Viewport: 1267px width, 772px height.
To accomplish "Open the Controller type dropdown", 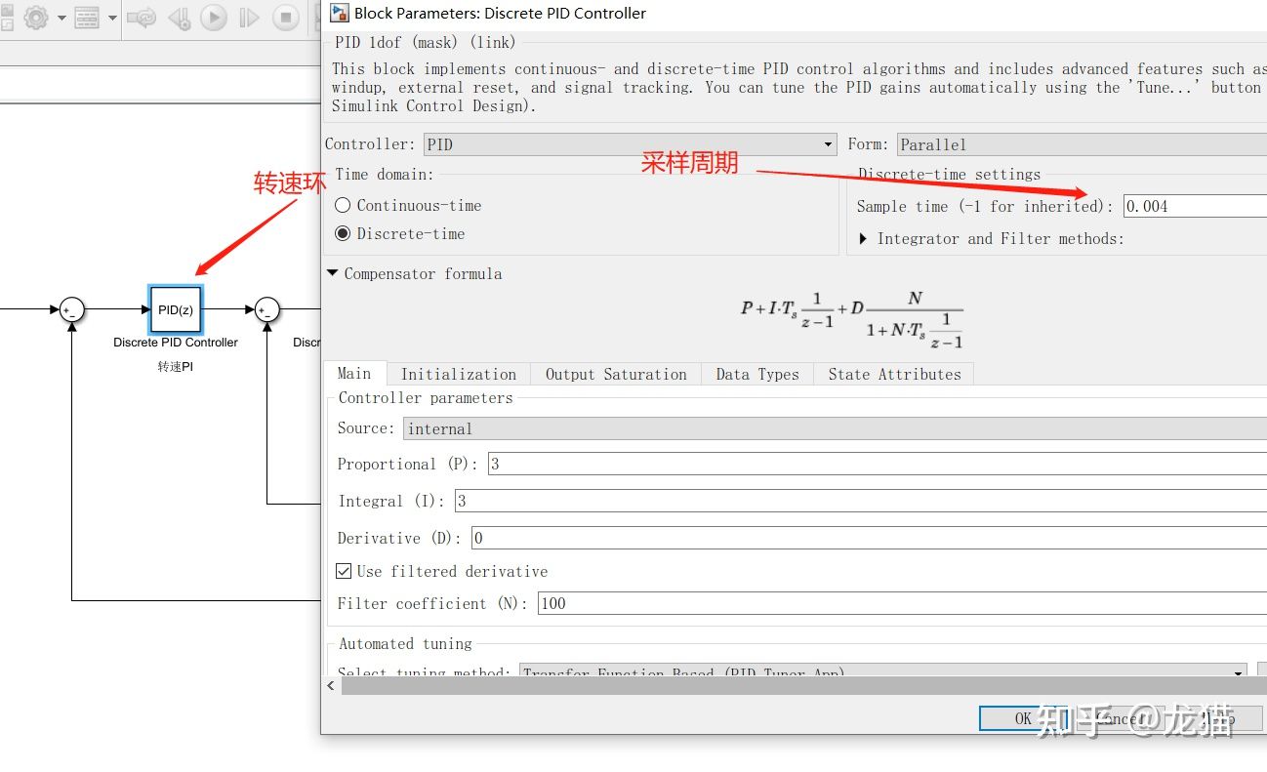I will (x=630, y=144).
